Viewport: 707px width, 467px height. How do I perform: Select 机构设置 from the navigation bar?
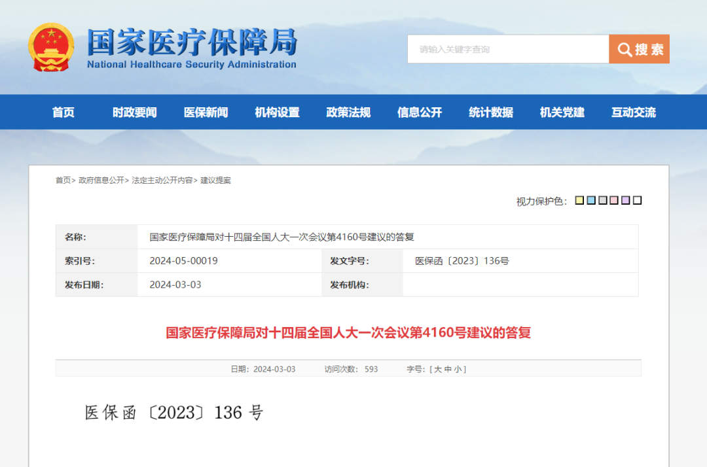[x=277, y=112]
